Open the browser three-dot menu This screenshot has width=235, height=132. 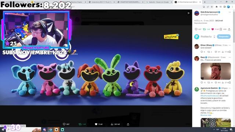[232, 7]
